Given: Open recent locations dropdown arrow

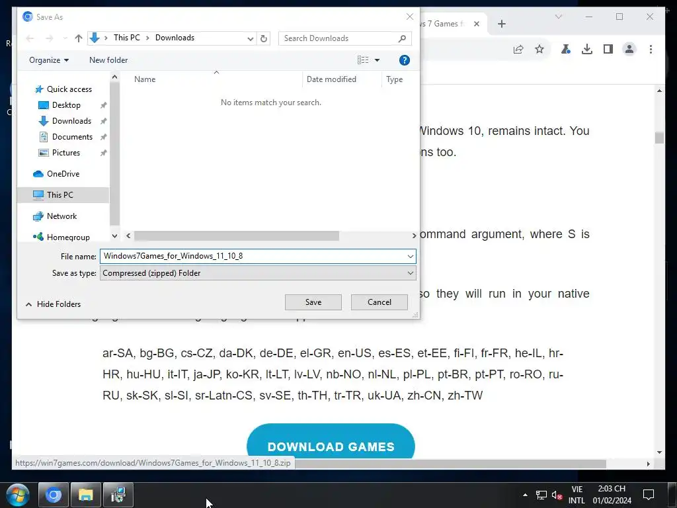Looking at the screenshot, I should (65, 38).
